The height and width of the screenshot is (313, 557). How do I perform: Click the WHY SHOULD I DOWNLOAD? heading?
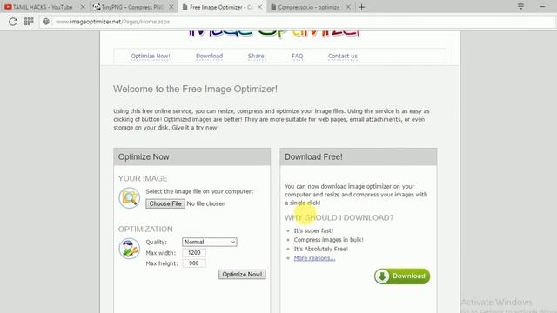(339, 218)
